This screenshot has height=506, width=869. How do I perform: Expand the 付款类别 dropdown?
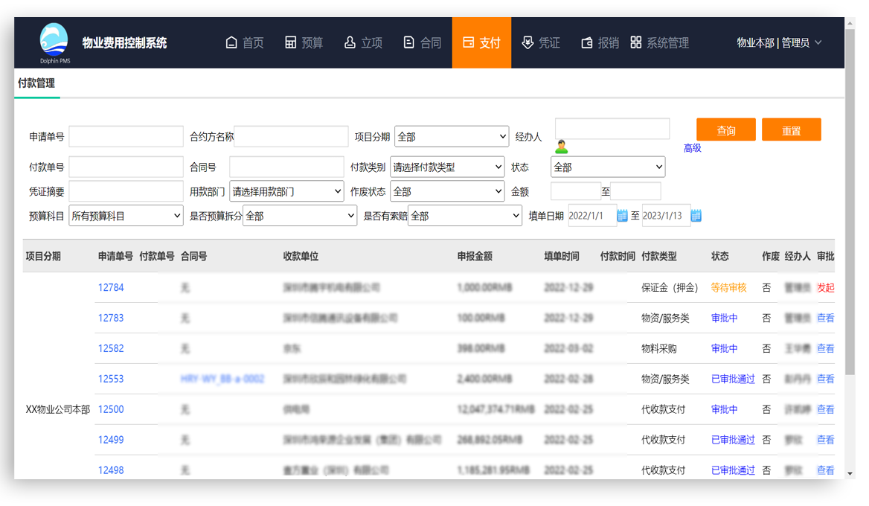(448, 167)
